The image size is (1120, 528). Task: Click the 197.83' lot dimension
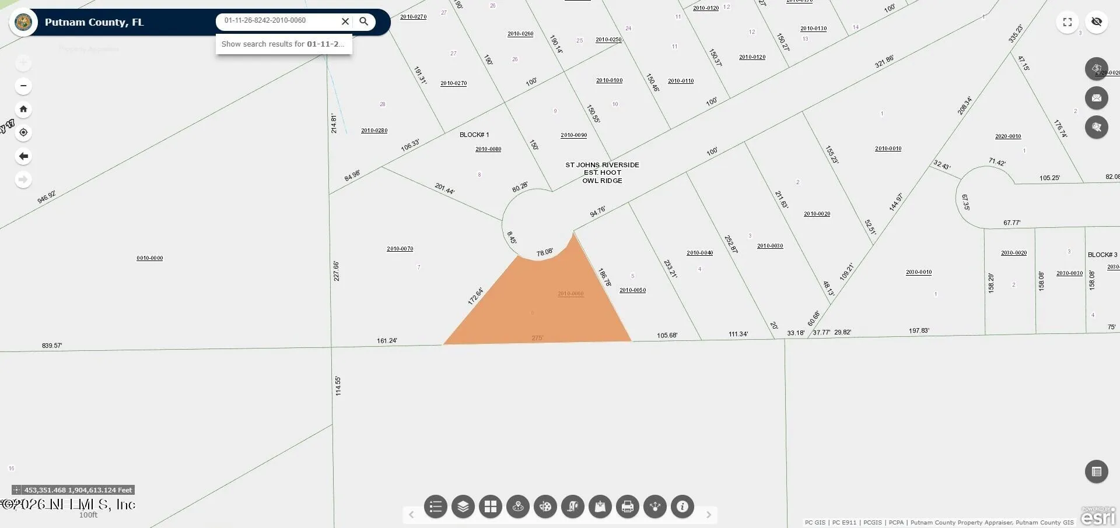919,331
